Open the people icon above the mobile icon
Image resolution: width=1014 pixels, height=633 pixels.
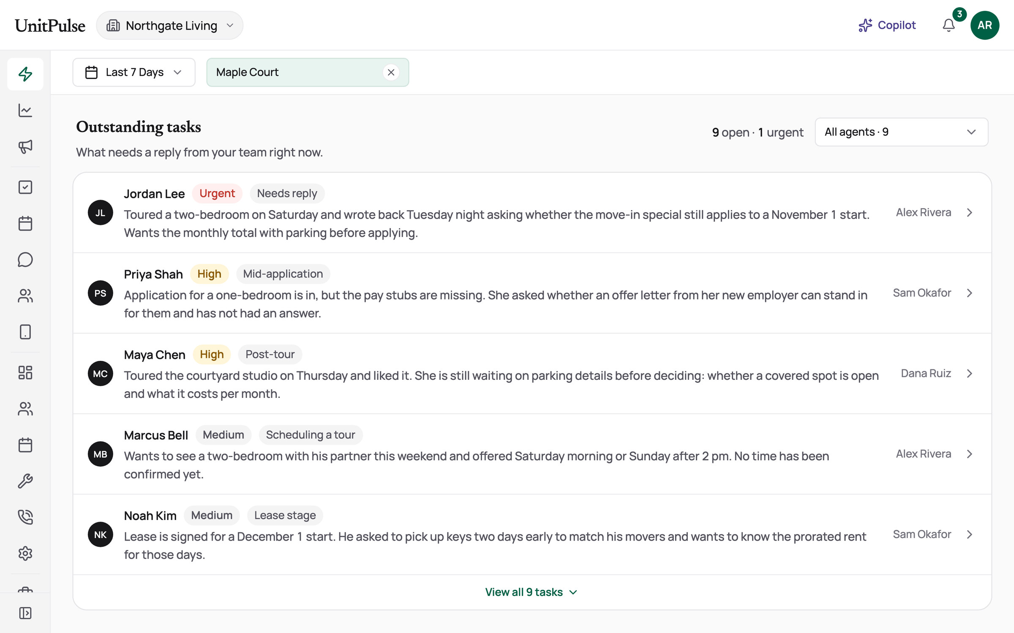pos(25,296)
